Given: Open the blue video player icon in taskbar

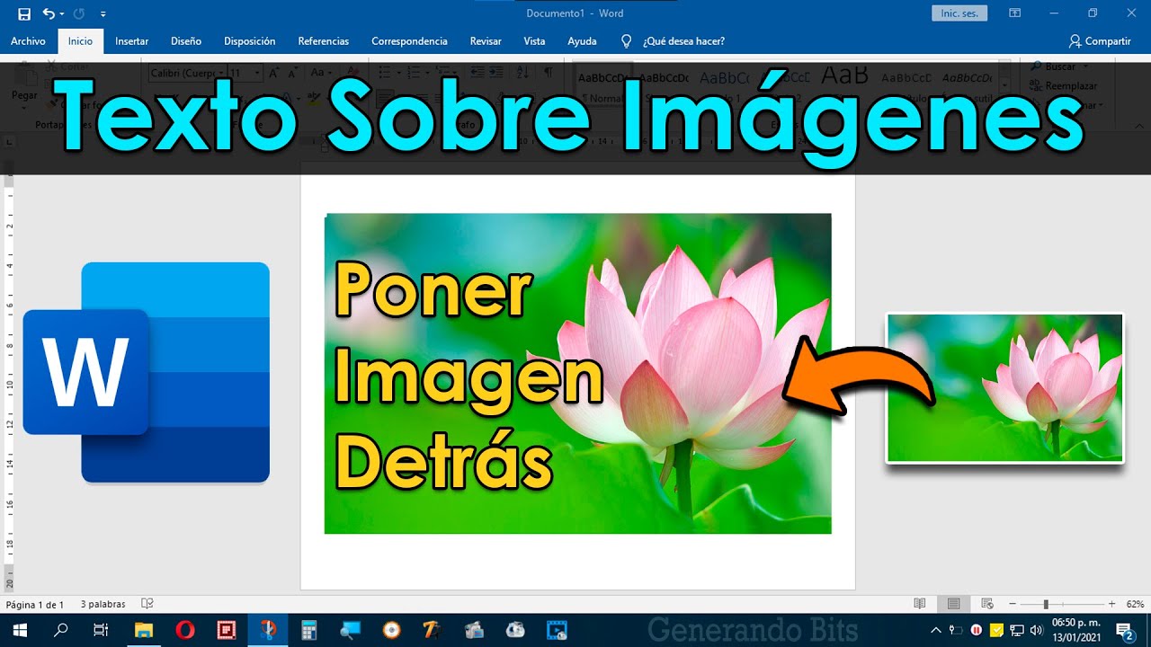Looking at the screenshot, I should pos(558,630).
